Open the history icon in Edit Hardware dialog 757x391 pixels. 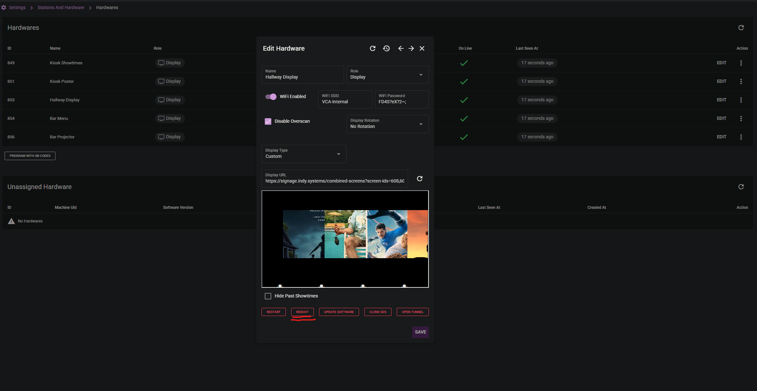coord(386,48)
